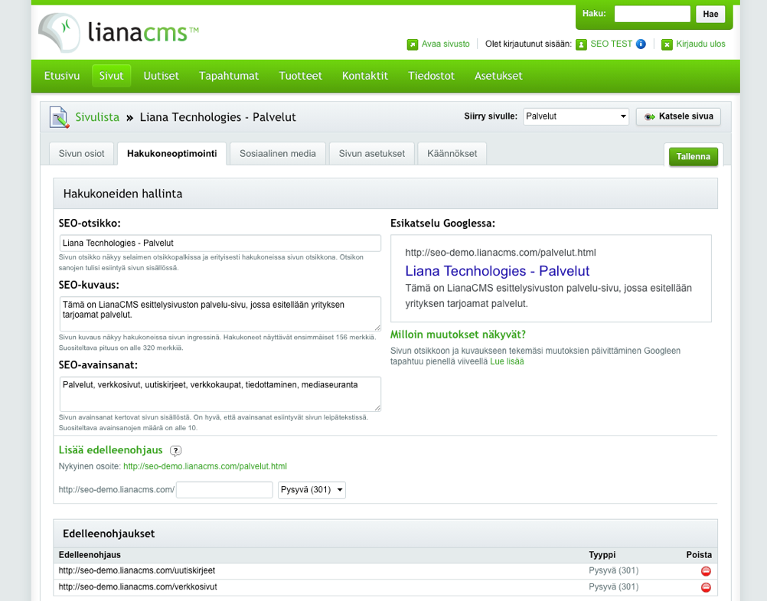Click the Avaa sivusto arrow icon
The image size is (767, 601).
pos(413,44)
